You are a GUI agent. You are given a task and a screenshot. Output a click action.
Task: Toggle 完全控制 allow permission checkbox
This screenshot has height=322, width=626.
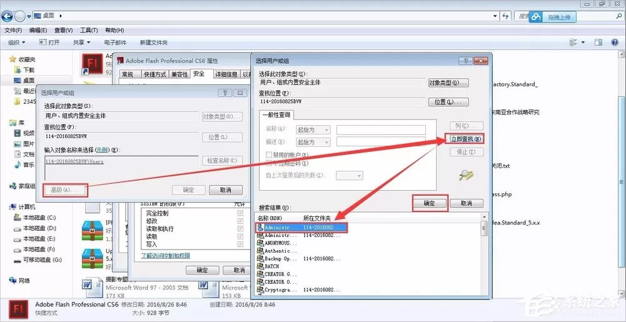tap(240, 213)
